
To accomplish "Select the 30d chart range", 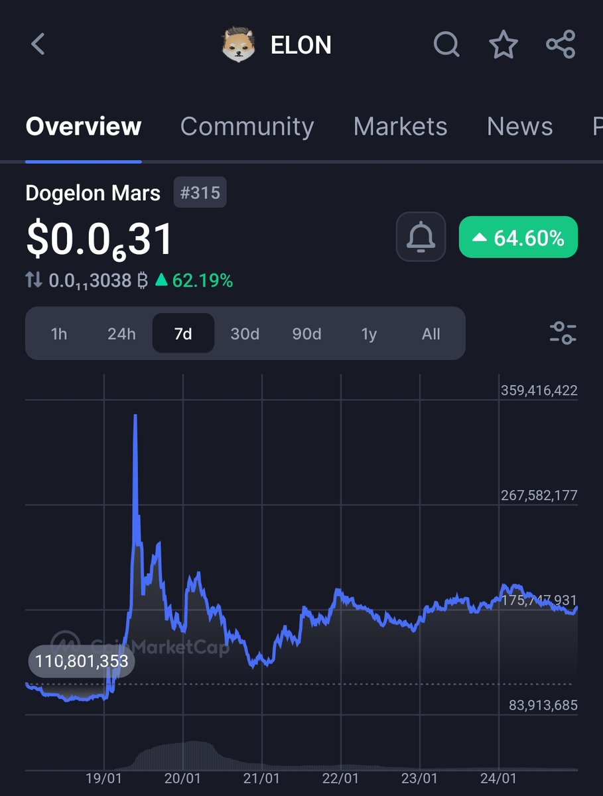I will click(x=245, y=334).
